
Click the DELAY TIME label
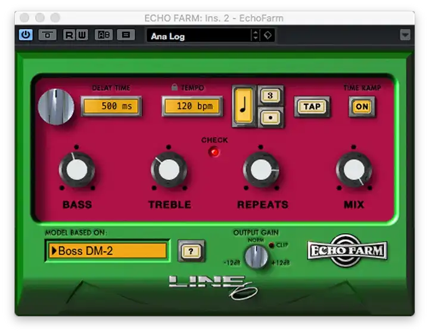111,88
